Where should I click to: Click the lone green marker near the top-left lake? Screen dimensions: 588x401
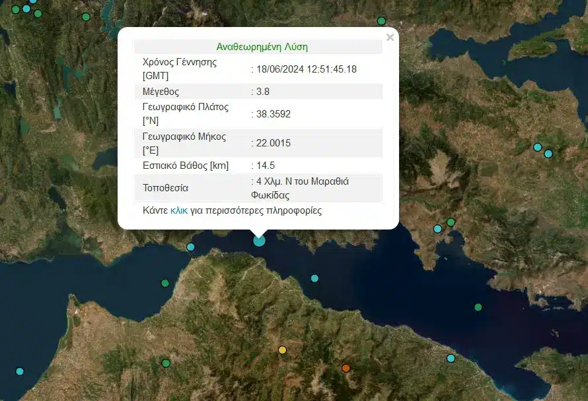coord(85,16)
